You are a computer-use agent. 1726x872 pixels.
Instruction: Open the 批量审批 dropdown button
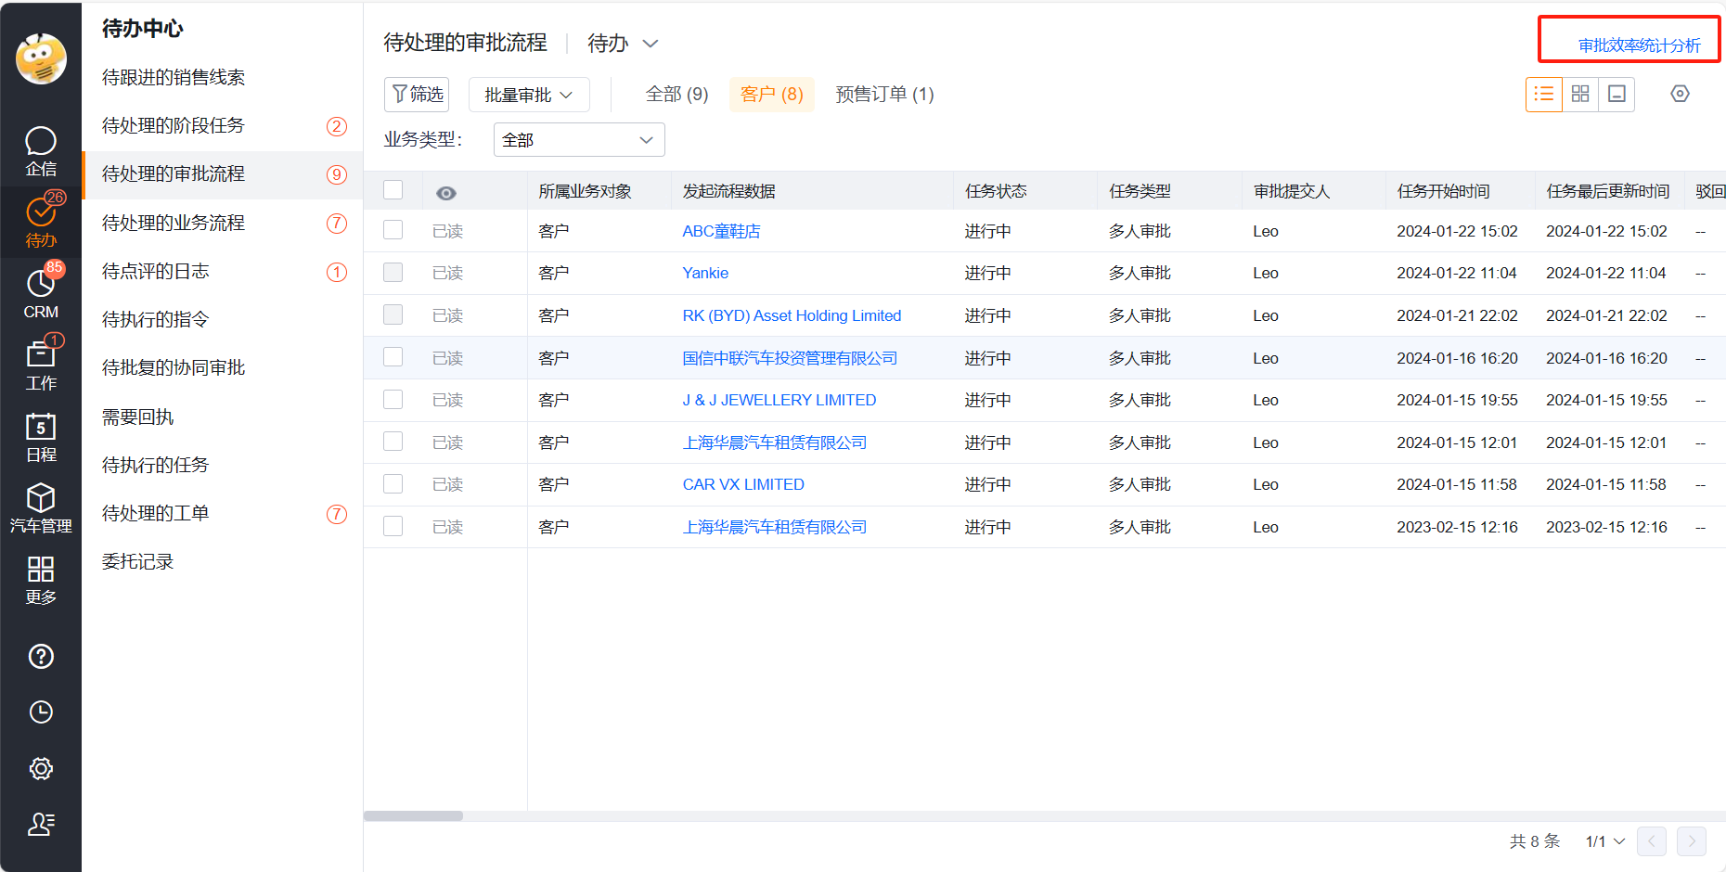(x=529, y=95)
